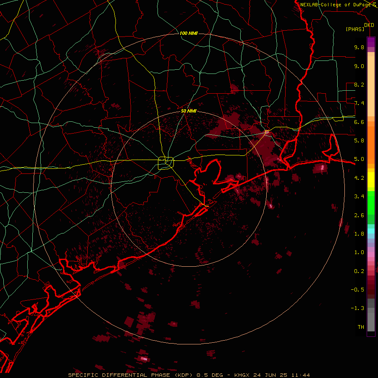Select the 9.8 value on the scale
The image size is (378, 378).
pyautogui.click(x=359, y=47)
